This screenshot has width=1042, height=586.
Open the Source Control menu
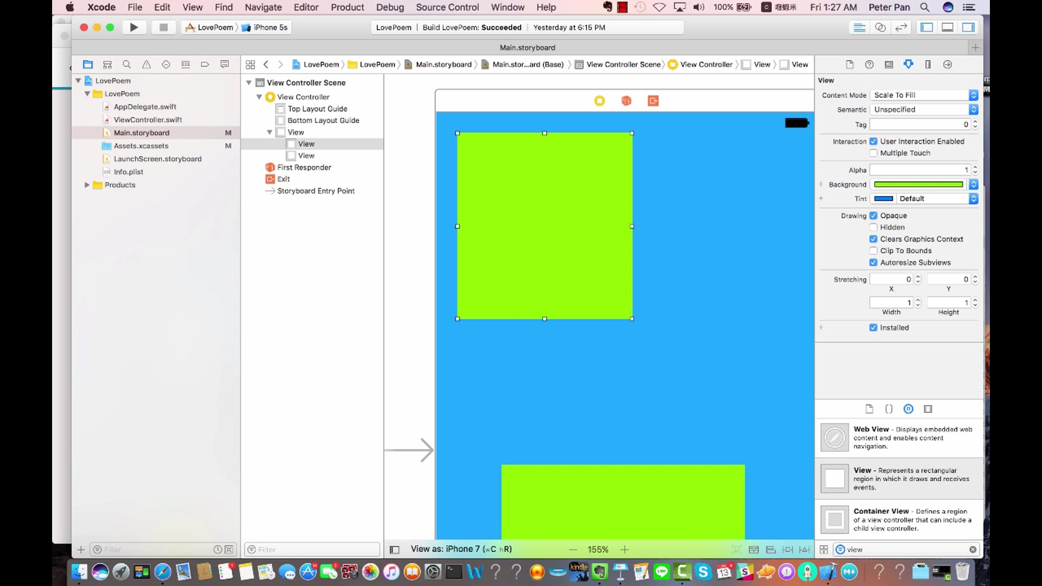(447, 7)
